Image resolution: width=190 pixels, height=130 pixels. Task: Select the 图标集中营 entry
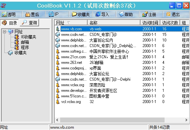click(122, 96)
